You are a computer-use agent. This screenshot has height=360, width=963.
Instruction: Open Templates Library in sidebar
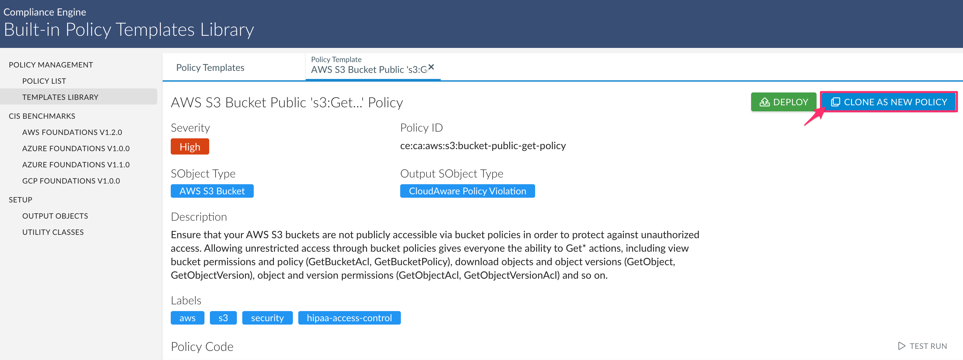[x=60, y=97]
